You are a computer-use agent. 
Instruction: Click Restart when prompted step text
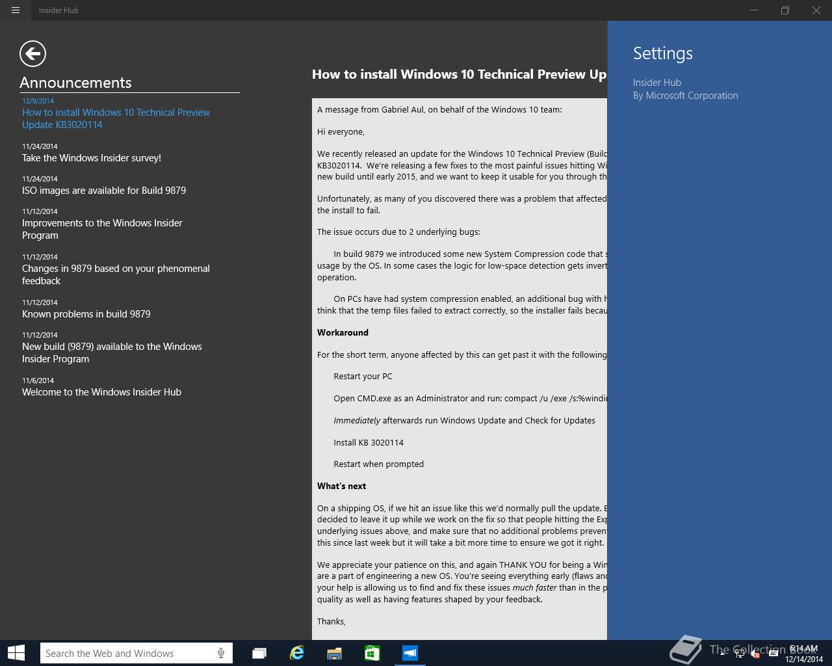coord(378,464)
